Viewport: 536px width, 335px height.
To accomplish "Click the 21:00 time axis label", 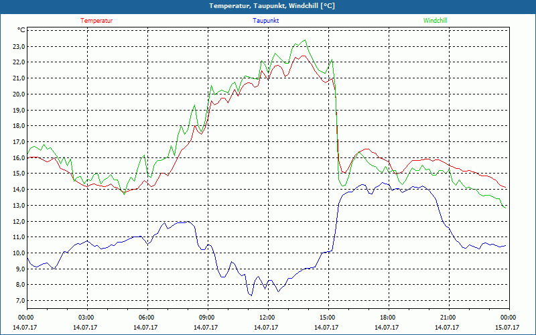I will (x=449, y=318).
